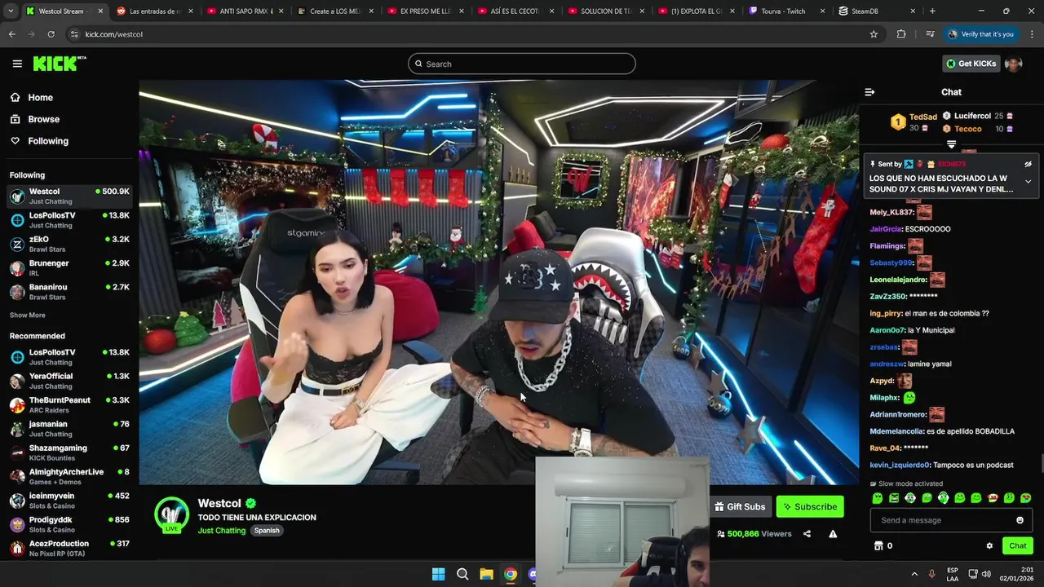The width and height of the screenshot is (1044, 587).
Task: Hide the pinned message with the eye-slash icon
Action: click(x=1029, y=164)
